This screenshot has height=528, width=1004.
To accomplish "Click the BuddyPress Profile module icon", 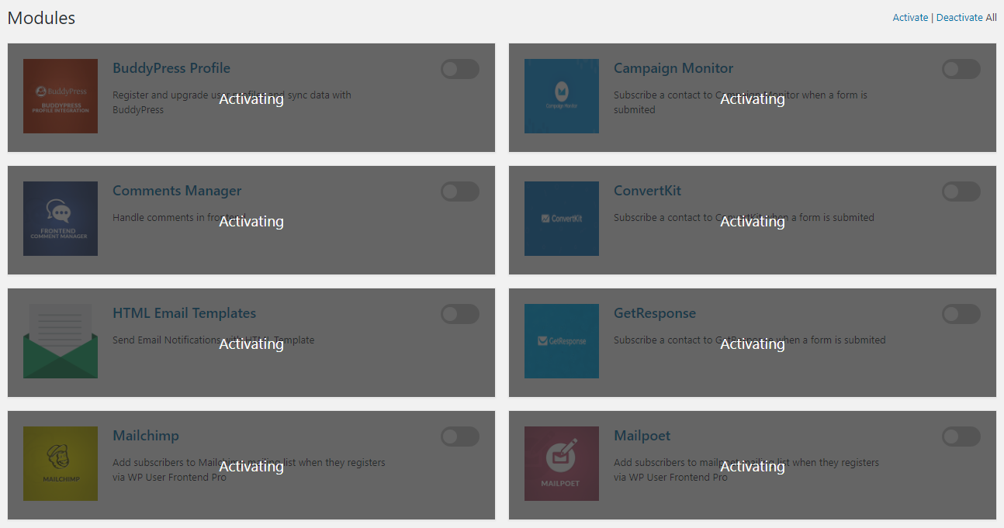I will tap(61, 96).
